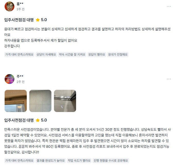Click 입주사전점검 대행 title in first review
This screenshot has height=165, width=175.
pos(19,20)
